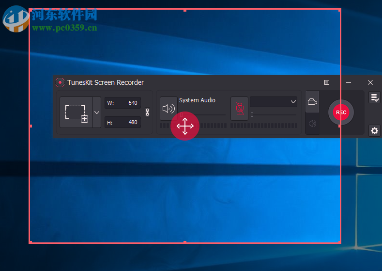Click the H height field showing 480
This screenshot has width=382, height=271.
click(123, 122)
